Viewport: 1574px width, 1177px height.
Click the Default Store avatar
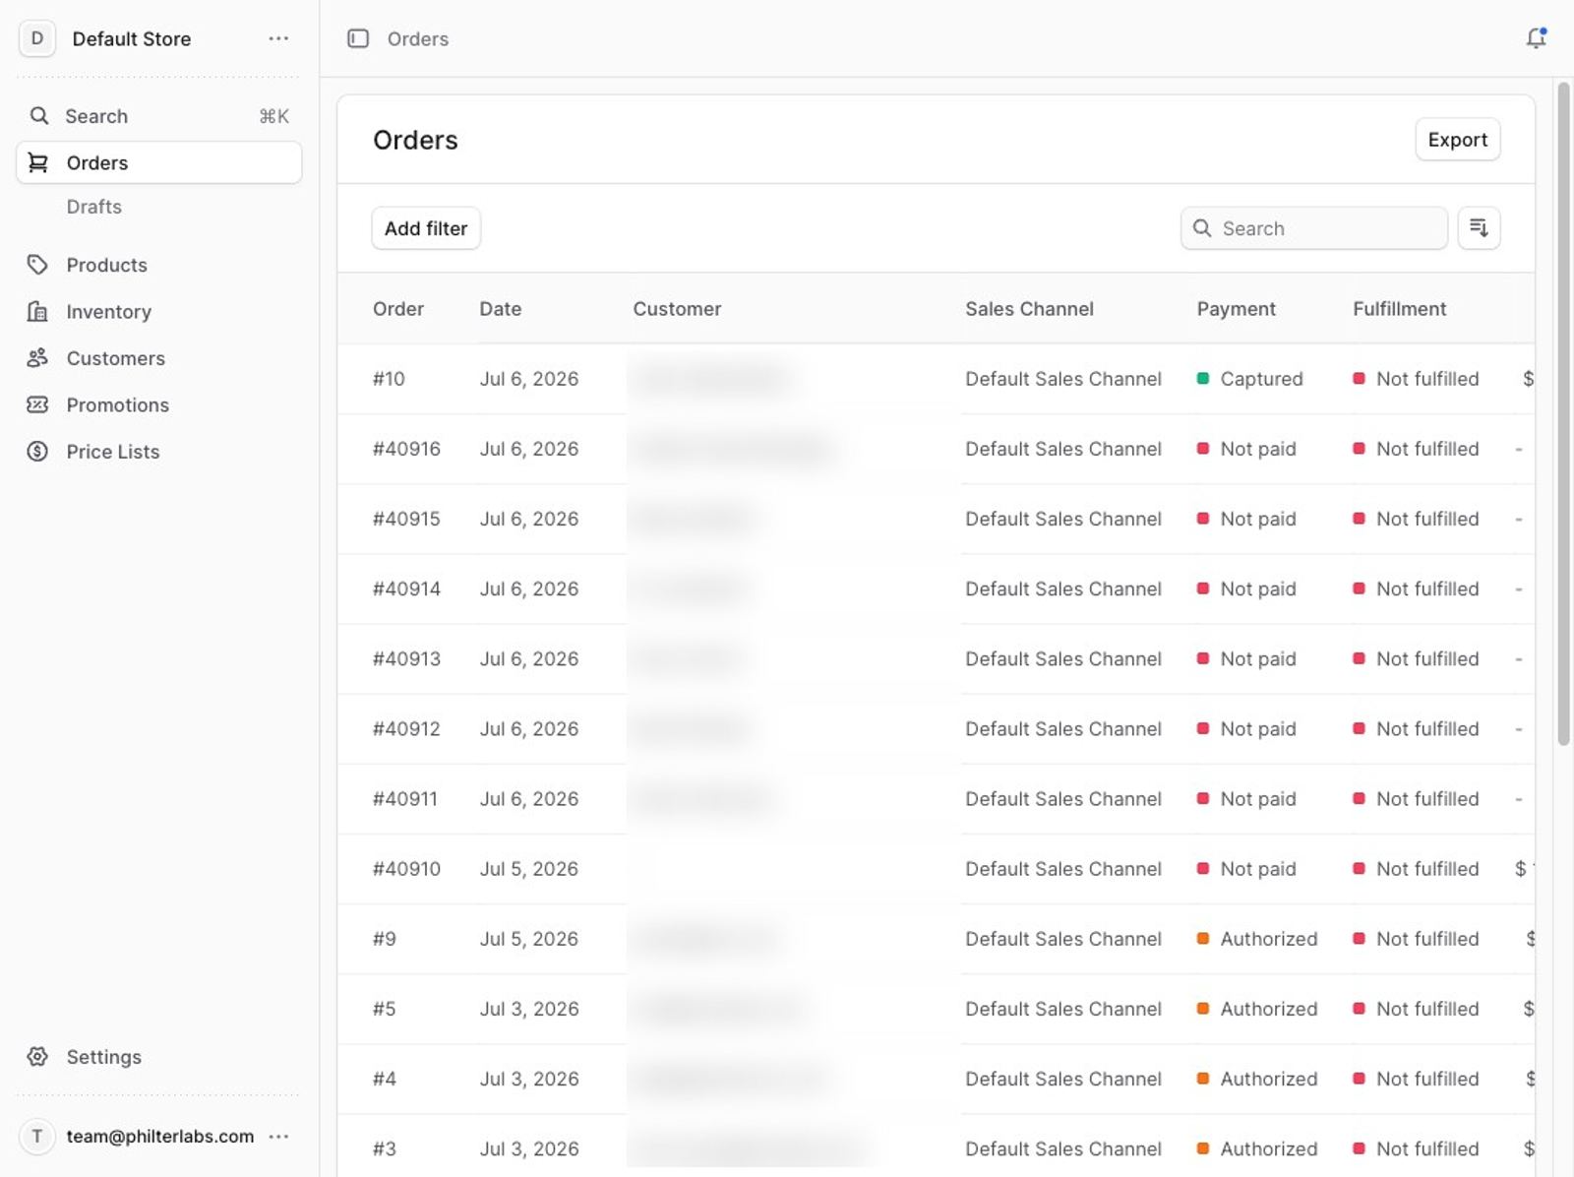37,38
